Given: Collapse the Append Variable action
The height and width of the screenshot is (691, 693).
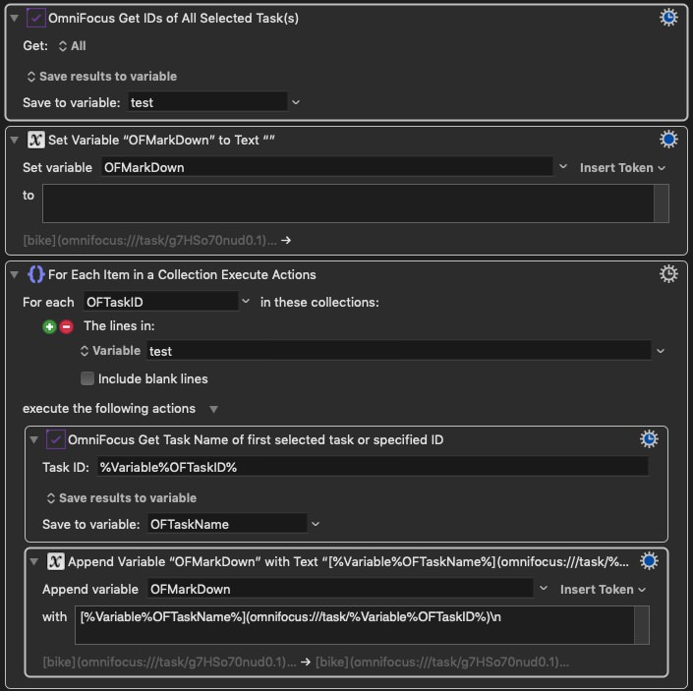Looking at the screenshot, I should click(34, 561).
